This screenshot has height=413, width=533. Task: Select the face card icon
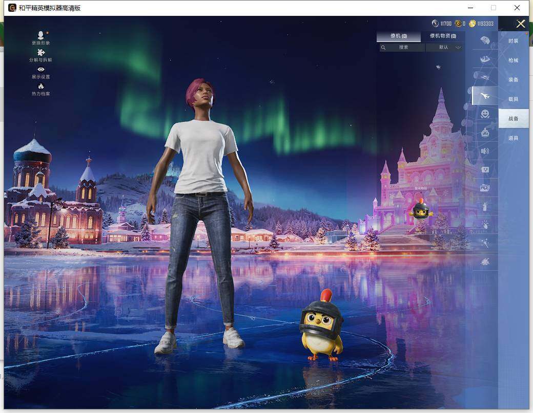pos(485,169)
